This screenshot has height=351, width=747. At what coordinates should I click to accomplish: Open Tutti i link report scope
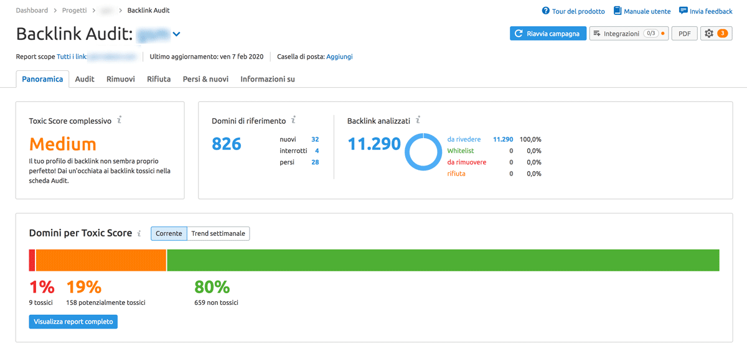click(72, 57)
